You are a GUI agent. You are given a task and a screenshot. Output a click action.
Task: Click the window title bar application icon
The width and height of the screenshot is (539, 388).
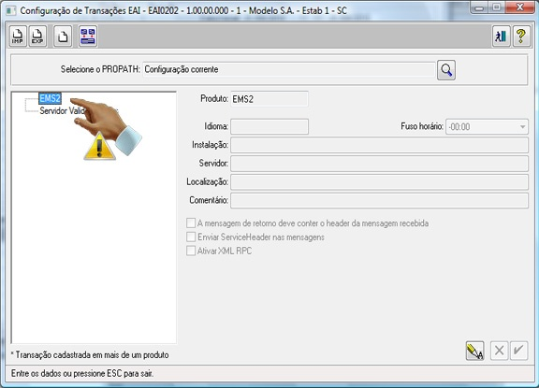(x=11, y=10)
